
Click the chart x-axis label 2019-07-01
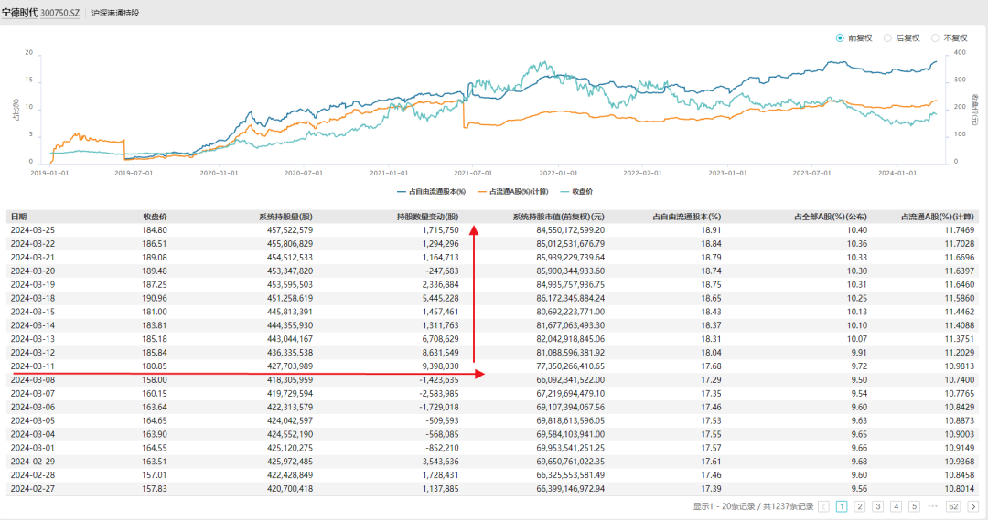tap(134, 173)
